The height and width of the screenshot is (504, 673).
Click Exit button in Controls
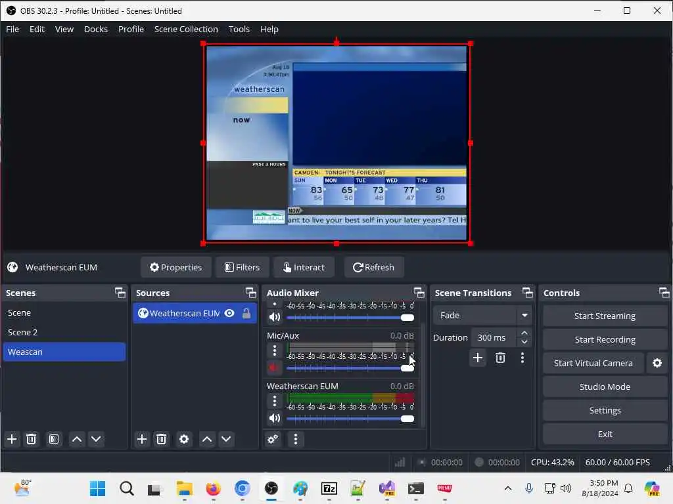click(x=605, y=434)
